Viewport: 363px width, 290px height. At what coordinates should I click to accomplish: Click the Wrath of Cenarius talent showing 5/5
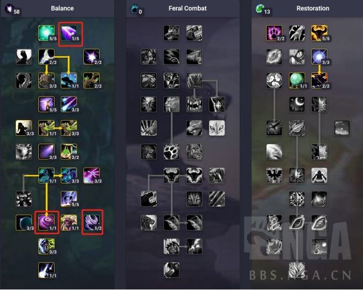(69, 199)
